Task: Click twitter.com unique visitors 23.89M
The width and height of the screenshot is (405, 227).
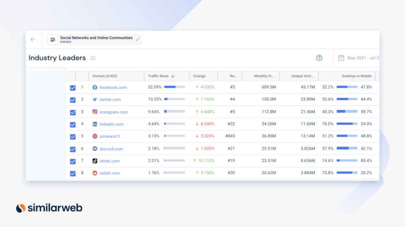Action: pos(308,99)
